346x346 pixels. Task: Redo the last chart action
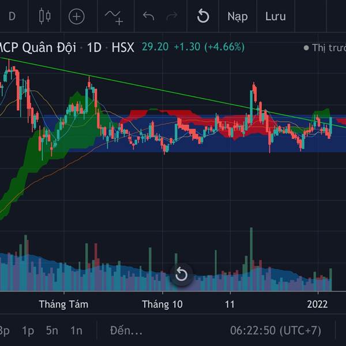pyautogui.click(x=172, y=16)
